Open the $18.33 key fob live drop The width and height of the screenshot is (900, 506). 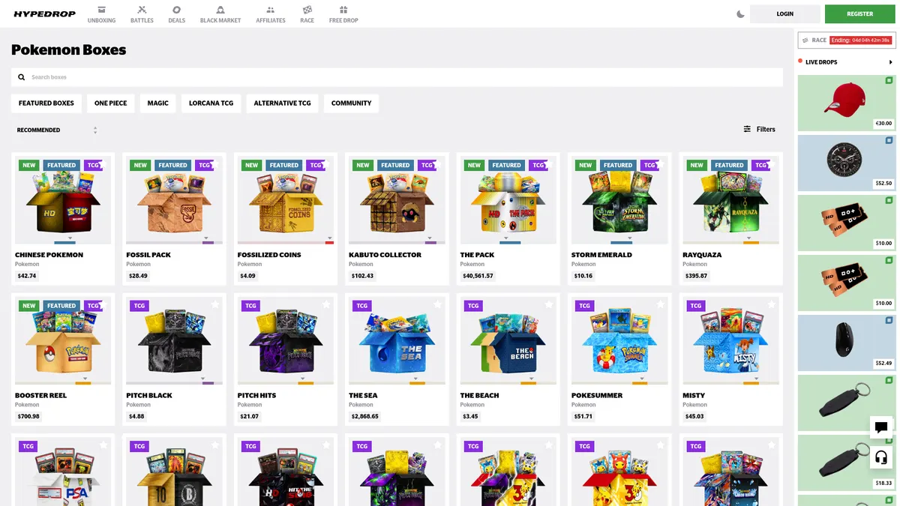tap(847, 463)
